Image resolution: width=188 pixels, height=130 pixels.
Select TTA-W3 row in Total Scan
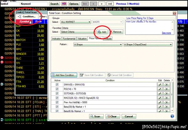[x=32, y=86]
